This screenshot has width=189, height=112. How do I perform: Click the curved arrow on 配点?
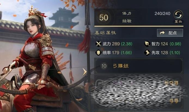[162, 33]
